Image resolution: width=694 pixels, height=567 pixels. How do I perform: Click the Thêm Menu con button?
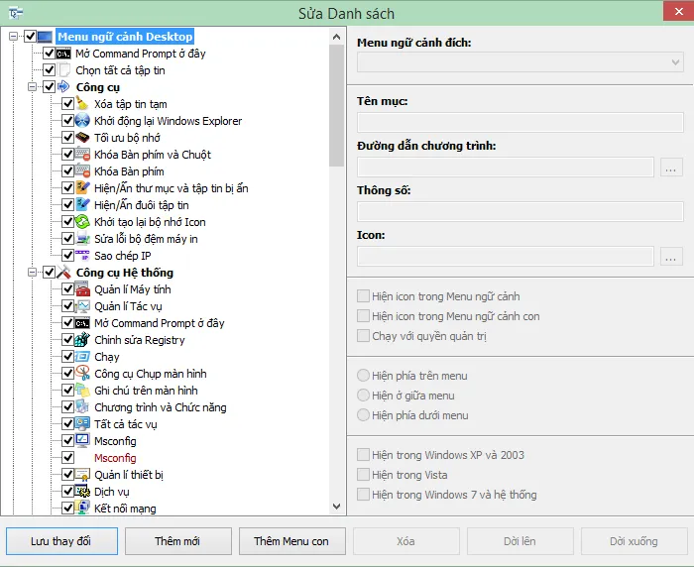tap(291, 541)
